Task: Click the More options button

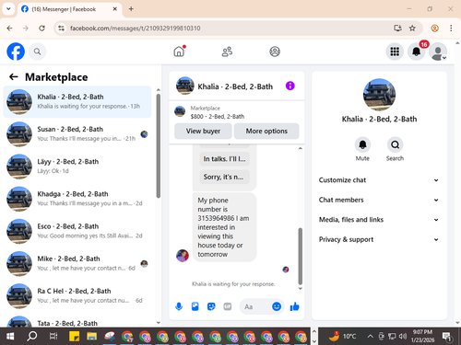Action: click(266, 131)
